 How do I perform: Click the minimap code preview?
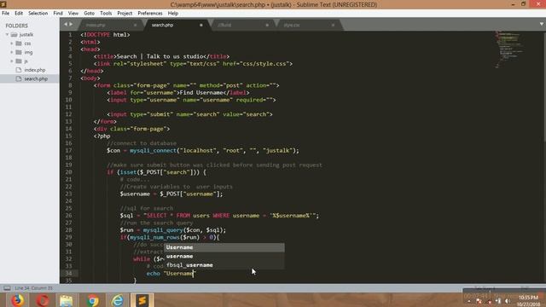(509, 49)
